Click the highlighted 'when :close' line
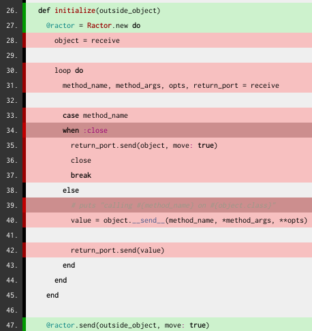Viewport: 312px width, 331px height. click(x=169, y=130)
